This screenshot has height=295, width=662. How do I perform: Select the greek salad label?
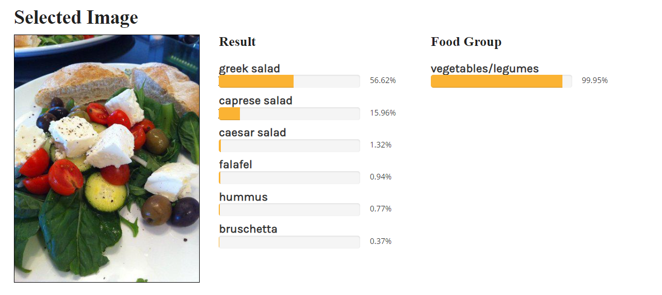point(249,69)
